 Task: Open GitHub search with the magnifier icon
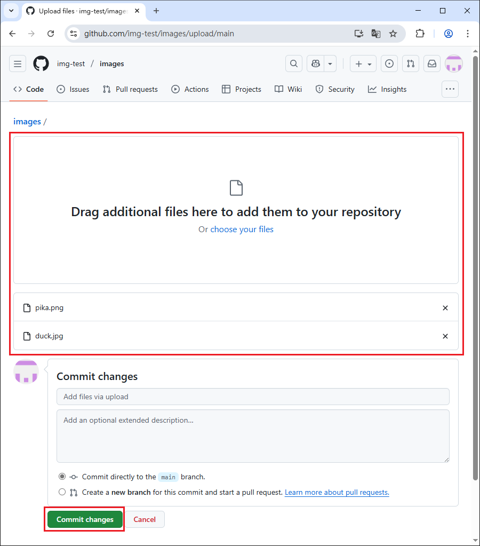point(294,64)
